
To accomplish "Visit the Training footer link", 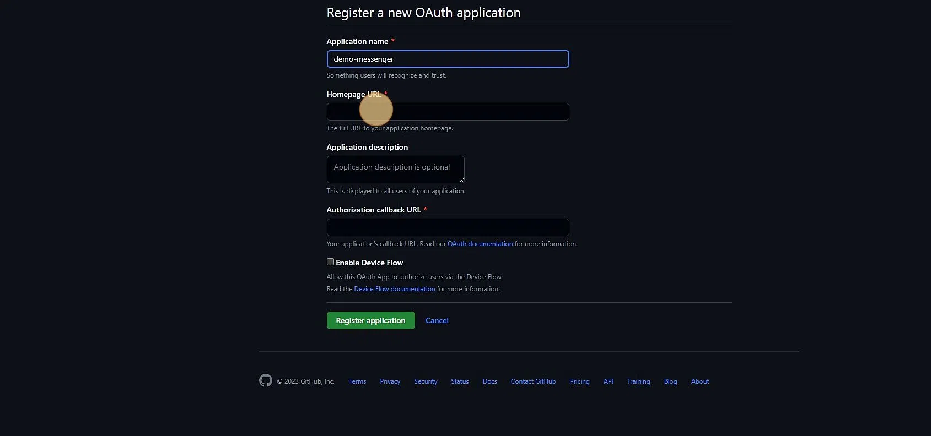I will click(x=638, y=381).
